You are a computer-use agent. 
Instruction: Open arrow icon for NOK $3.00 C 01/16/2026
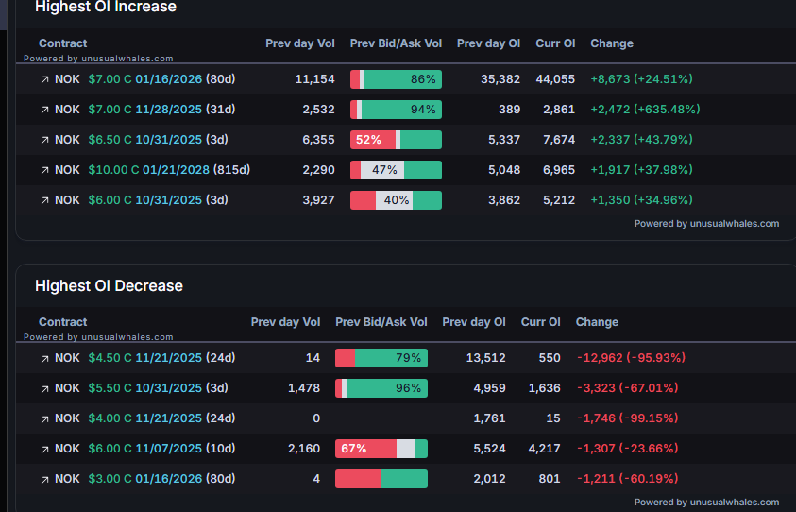(44, 479)
